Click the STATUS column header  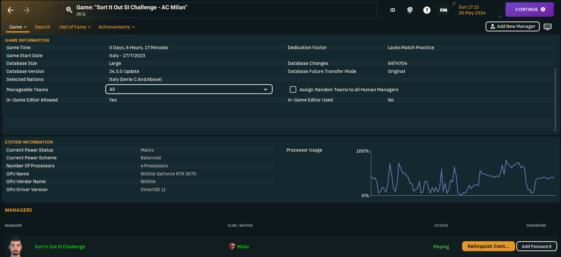pyautogui.click(x=441, y=226)
